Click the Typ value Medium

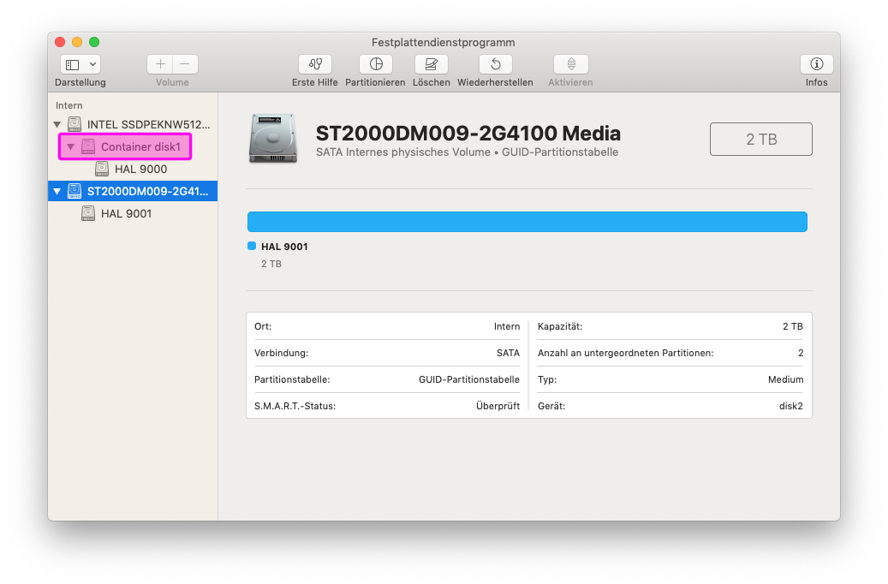pos(785,379)
